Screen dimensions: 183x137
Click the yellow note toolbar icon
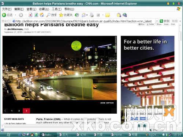108,15
